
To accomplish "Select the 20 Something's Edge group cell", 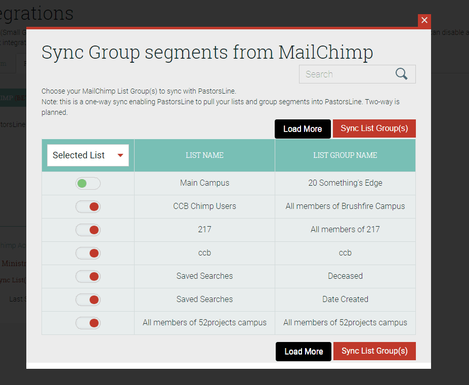I will click(345, 183).
